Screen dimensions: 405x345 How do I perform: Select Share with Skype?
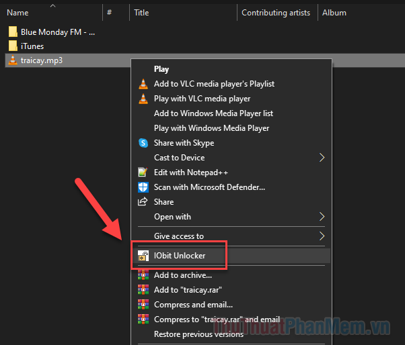(231, 143)
